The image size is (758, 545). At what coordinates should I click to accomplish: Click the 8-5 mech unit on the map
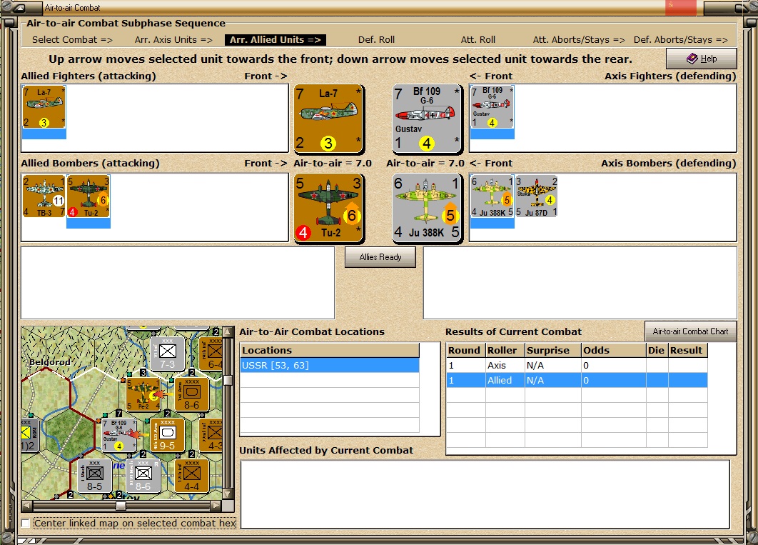pos(95,476)
